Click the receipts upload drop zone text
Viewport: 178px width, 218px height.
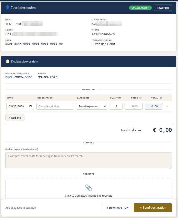pos(88,196)
